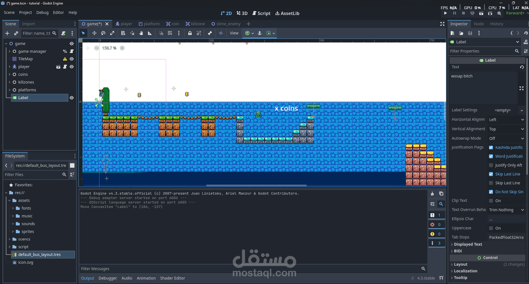Click Create New Resource in the Inspector
Image resolution: width=529 pixels, height=284 pixels.
(452, 33)
